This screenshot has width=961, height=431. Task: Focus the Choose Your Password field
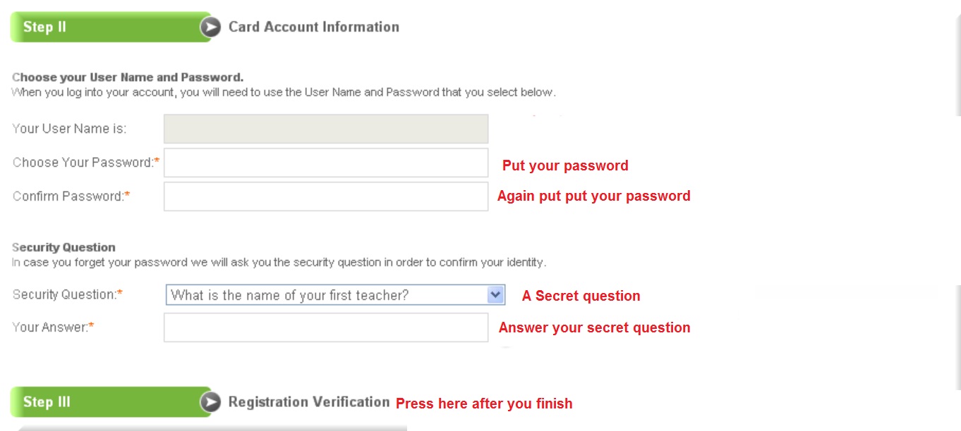325,163
